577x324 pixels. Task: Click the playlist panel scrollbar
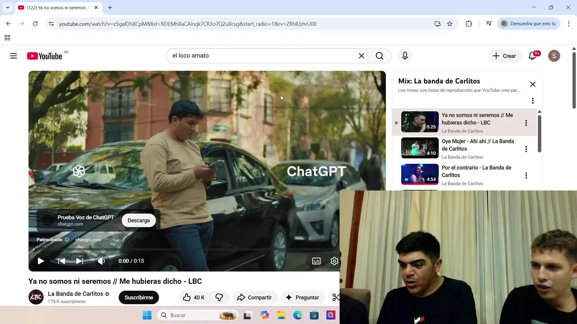[539, 133]
